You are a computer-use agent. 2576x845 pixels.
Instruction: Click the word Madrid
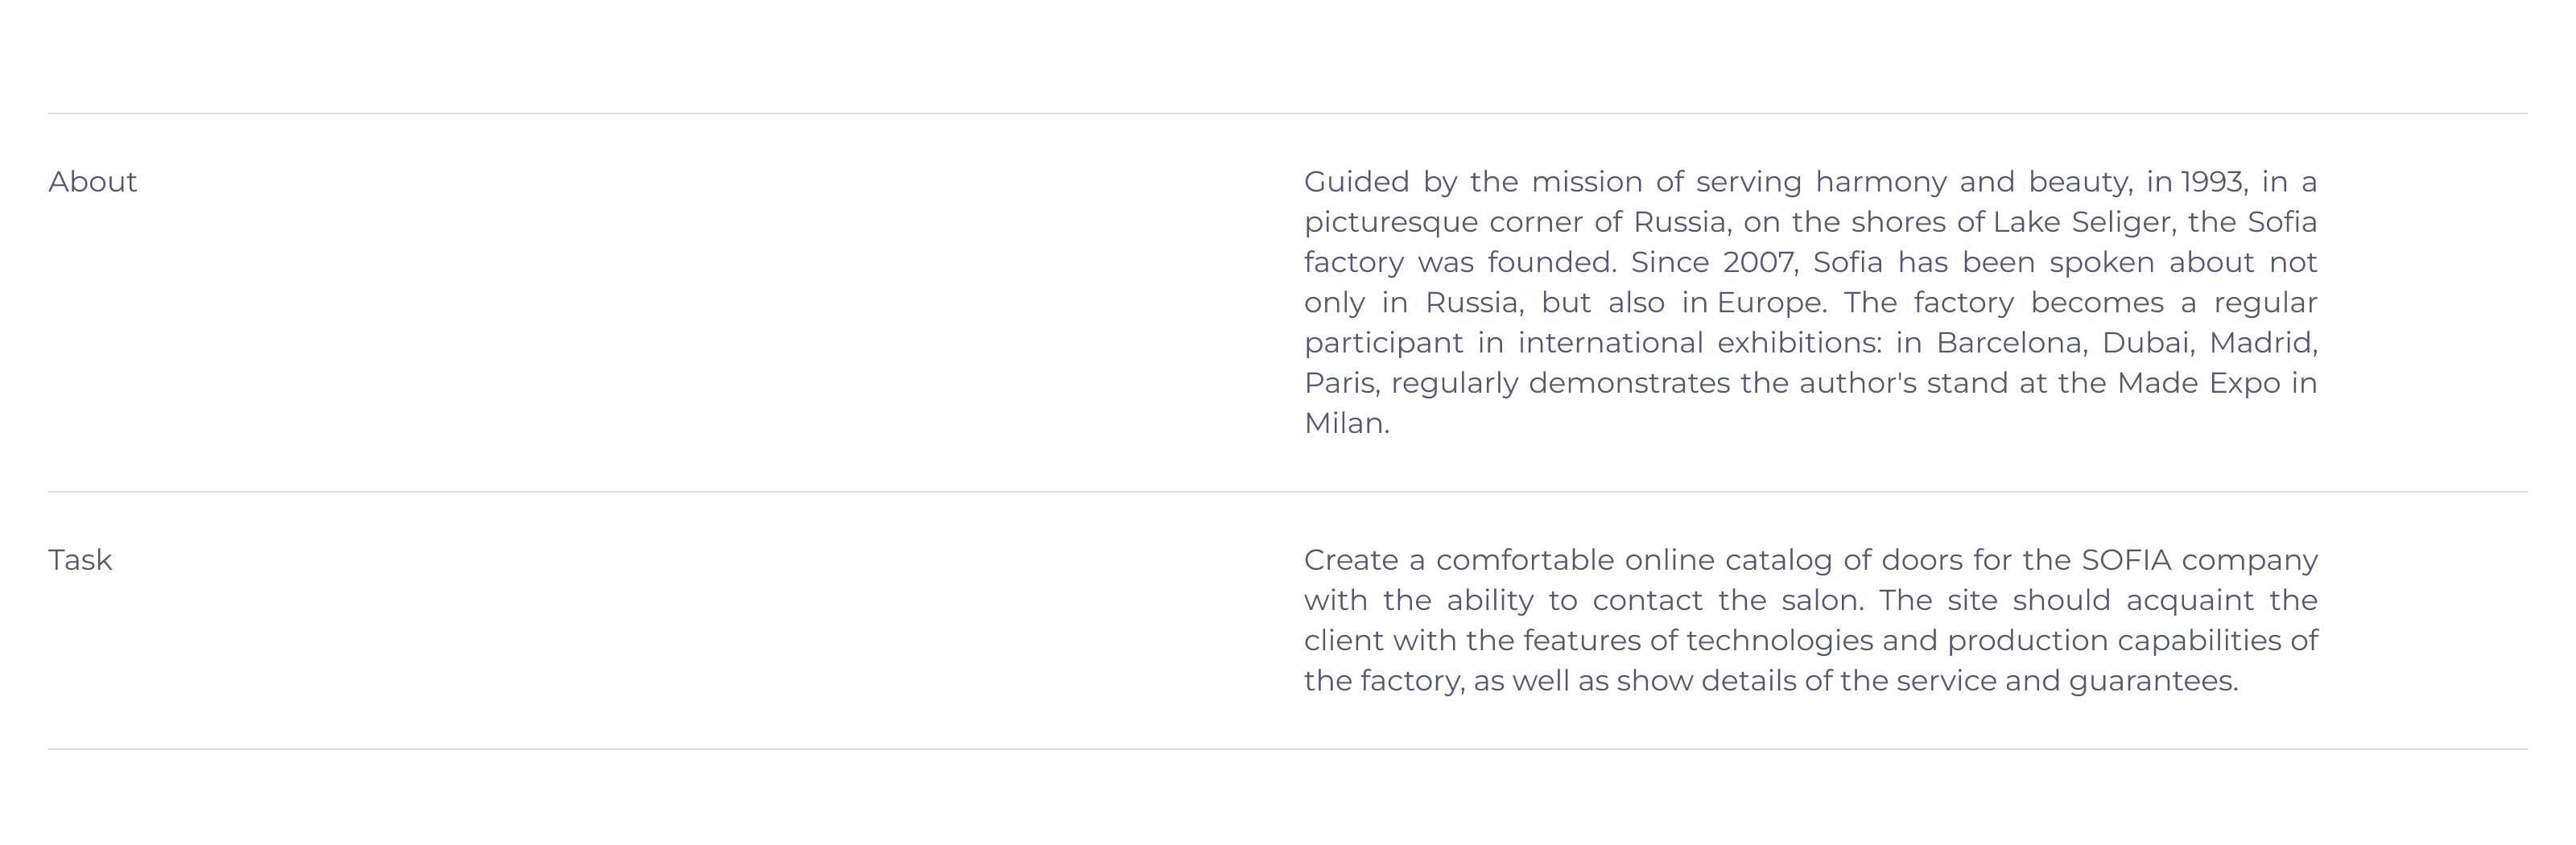click(x=2262, y=343)
